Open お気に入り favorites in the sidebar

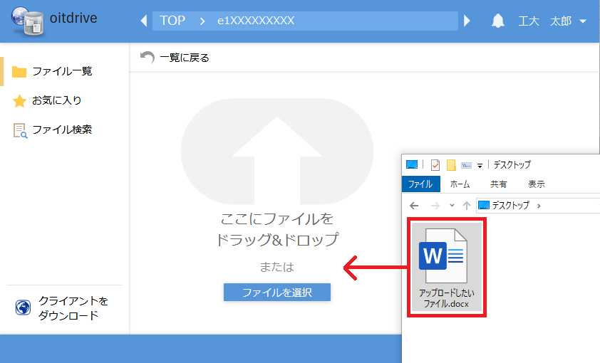(x=56, y=101)
